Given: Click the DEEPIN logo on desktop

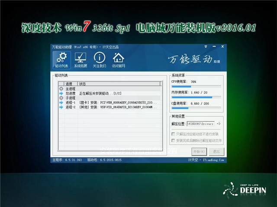Looking at the screenshot, I should coord(245,190).
